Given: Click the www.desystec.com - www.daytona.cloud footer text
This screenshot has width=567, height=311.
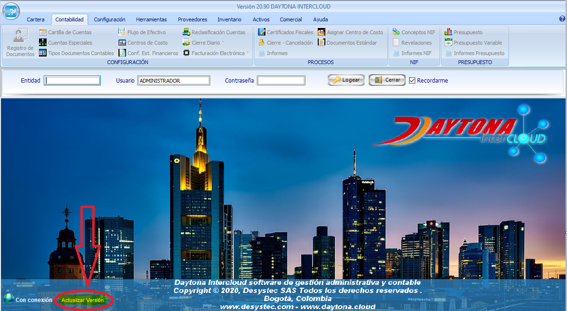Looking at the screenshot, I should click(298, 307).
